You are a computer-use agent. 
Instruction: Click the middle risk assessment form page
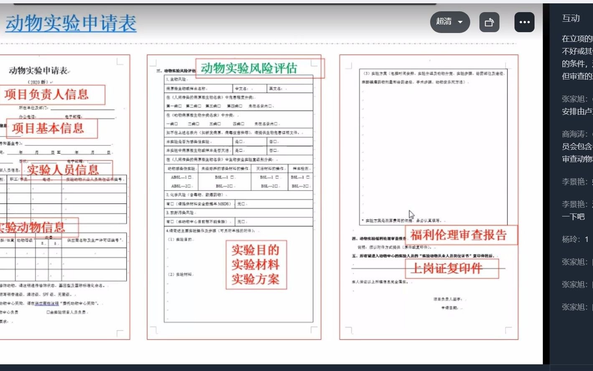point(234,197)
